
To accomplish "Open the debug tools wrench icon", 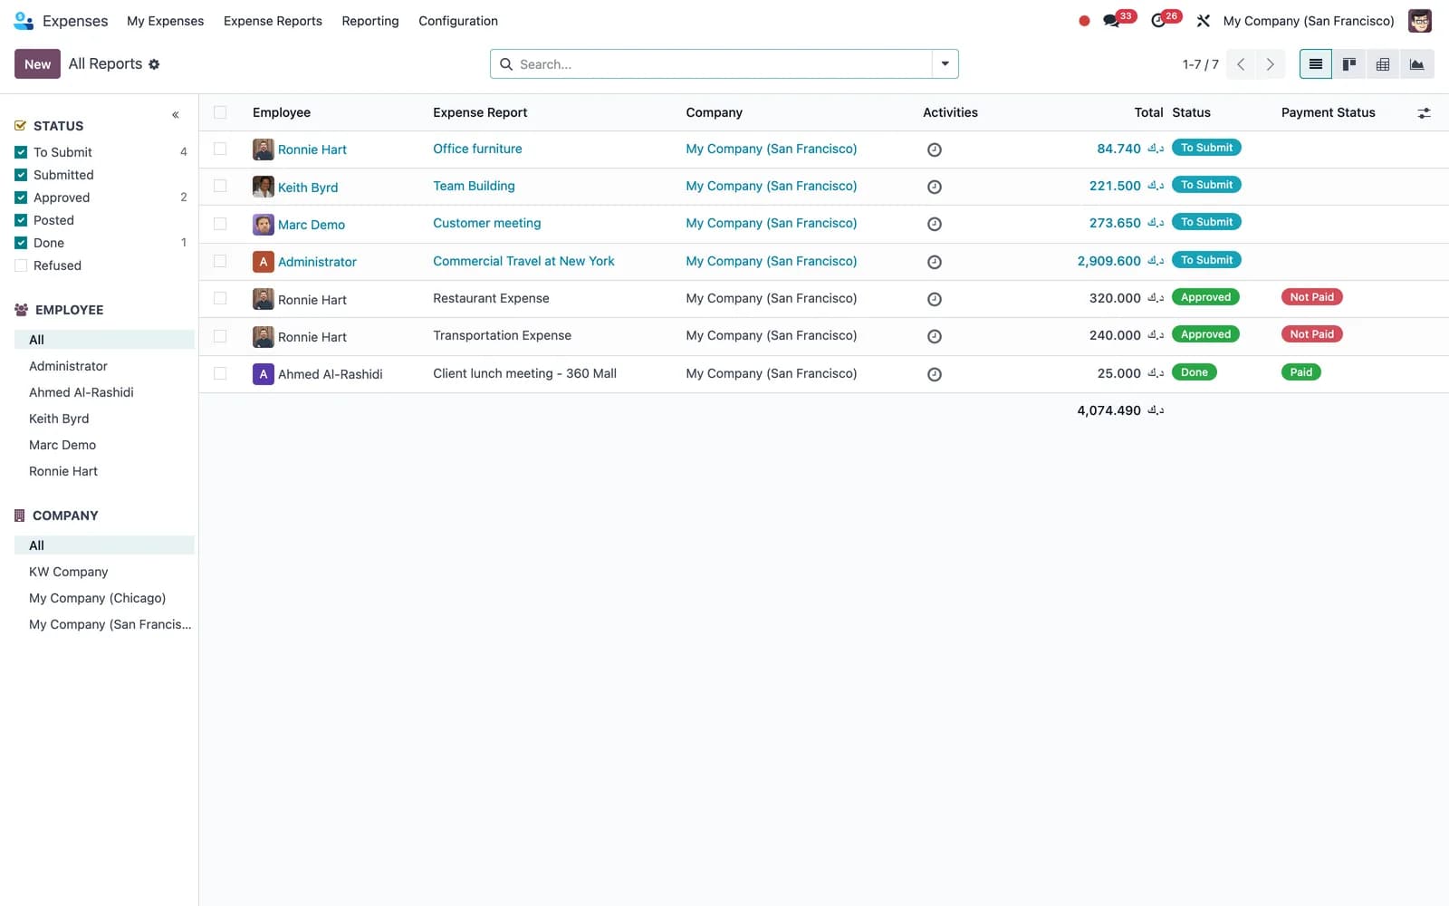I will (1204, 21).
